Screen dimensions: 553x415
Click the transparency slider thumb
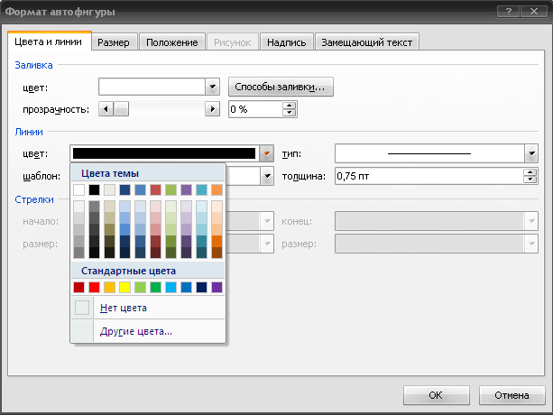click(121, 109)
